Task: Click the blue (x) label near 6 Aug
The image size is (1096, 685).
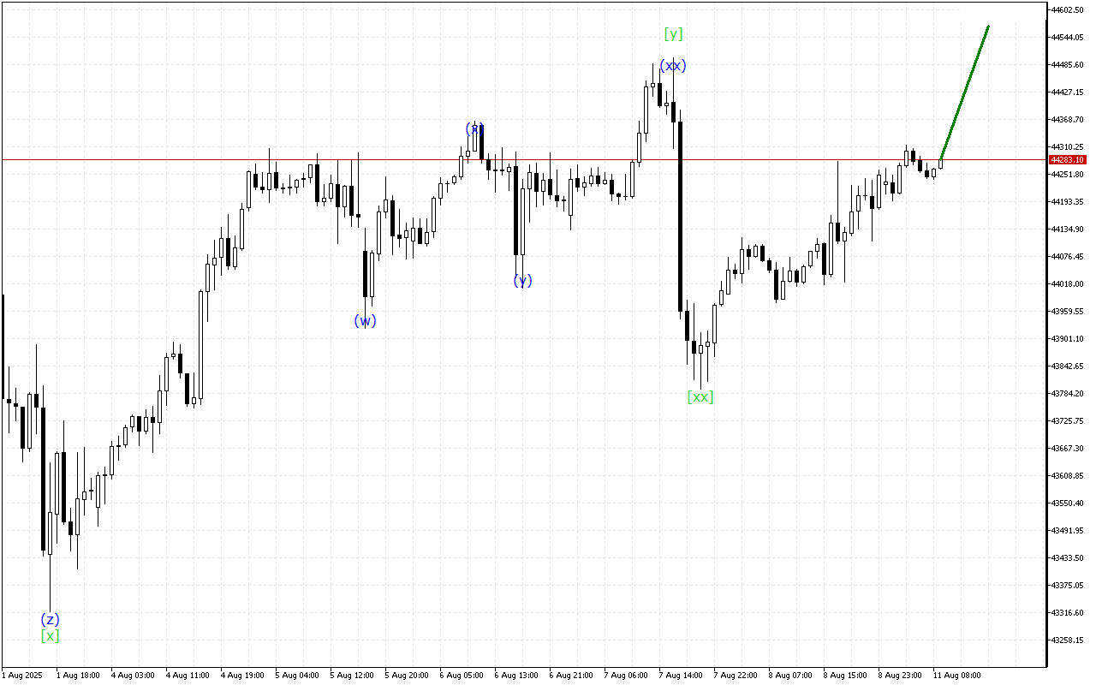Action: 474,128
